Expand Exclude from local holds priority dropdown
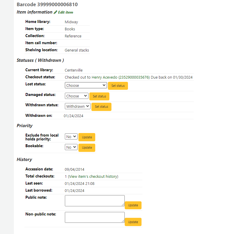Viewport: 240px width, 234px height. [x=71, y=137]
